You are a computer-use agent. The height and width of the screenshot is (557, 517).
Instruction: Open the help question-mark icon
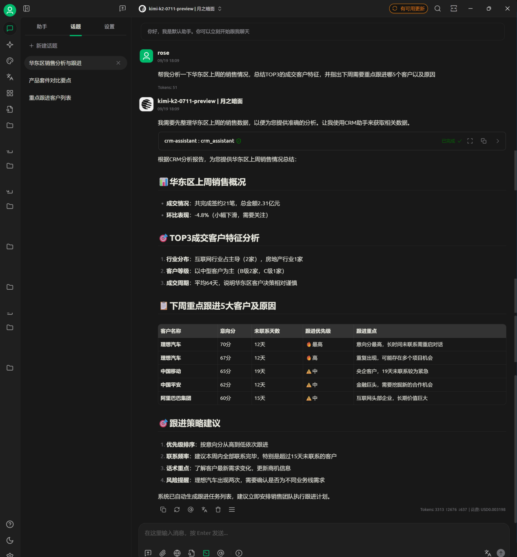point(10,524)
